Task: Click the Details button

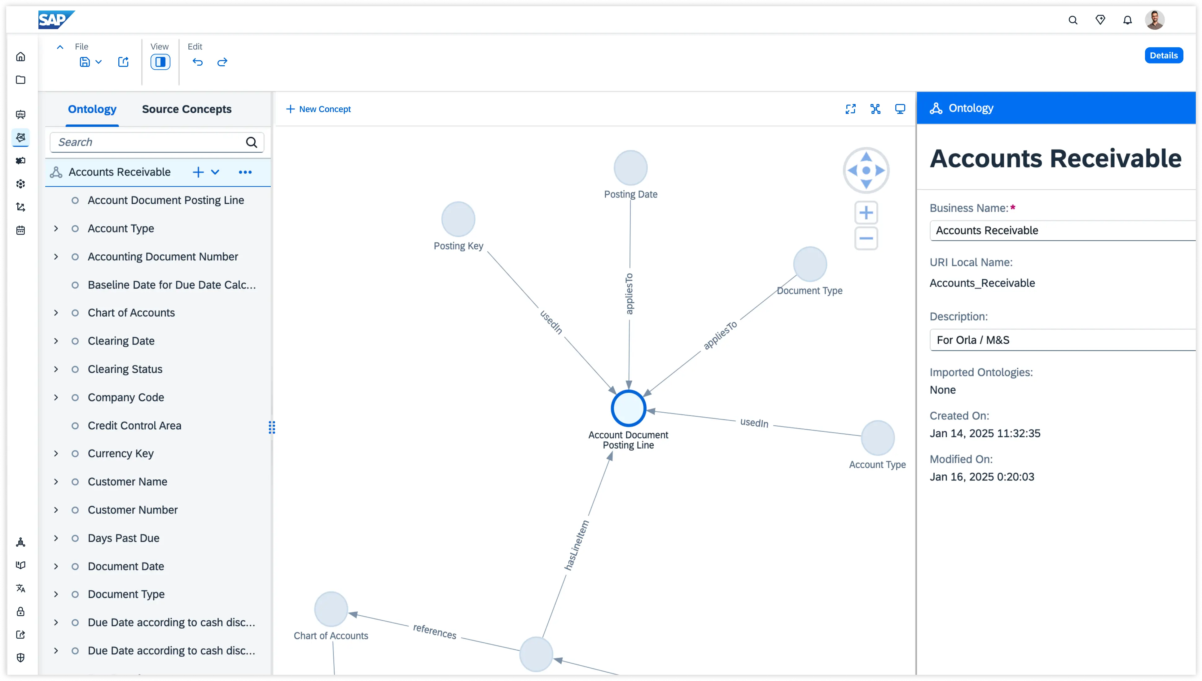Action: (1164, 55)
